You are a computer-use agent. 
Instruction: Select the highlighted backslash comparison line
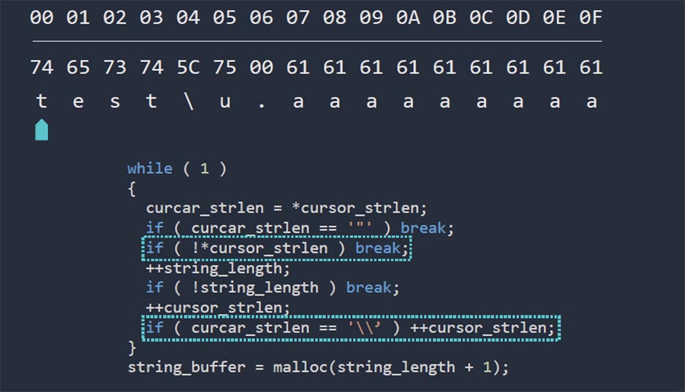coord(351,328)
